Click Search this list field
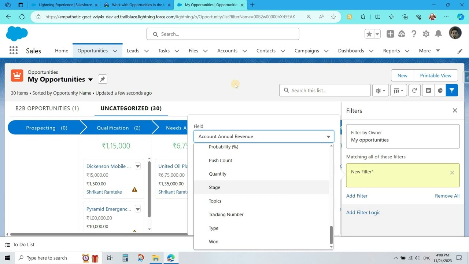Image resolution: width=469 pixels, height=264 pixels. click(x=325, y=91)
